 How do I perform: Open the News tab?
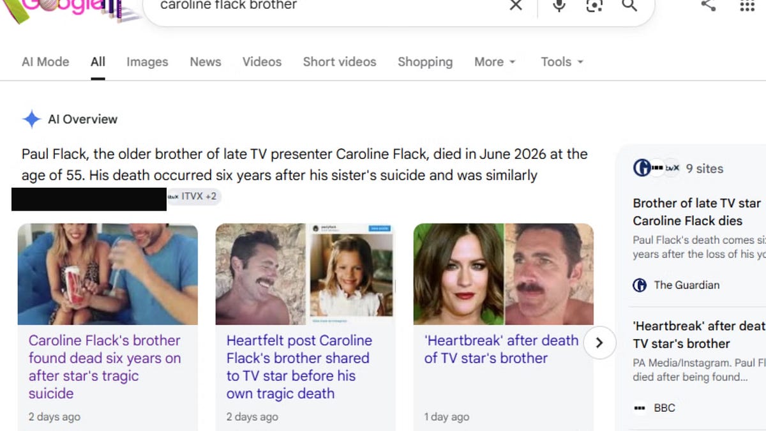coord(206,62)
